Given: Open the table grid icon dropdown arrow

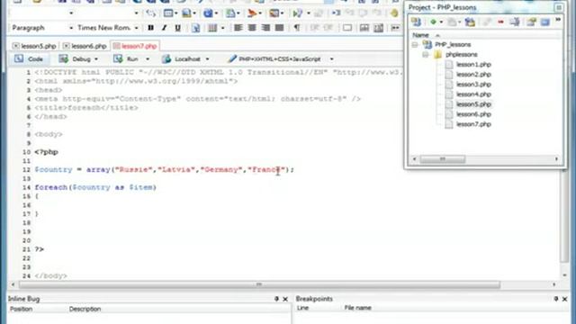Looking at the screenshot, I should tap(222, 28).
